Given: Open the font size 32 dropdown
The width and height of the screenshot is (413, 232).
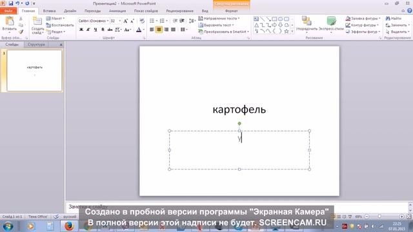Looking at the screenshot, I should [x=120, y=21].
